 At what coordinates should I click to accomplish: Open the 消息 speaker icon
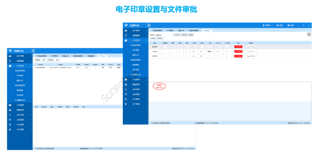click(x=277, y=25)
